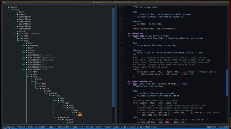Collapse the value node in the tree
231x129 pixels.
49,93
